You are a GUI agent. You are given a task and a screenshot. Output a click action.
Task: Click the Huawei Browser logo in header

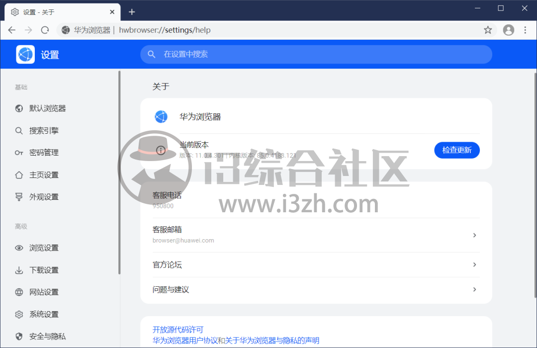[25, 54]
